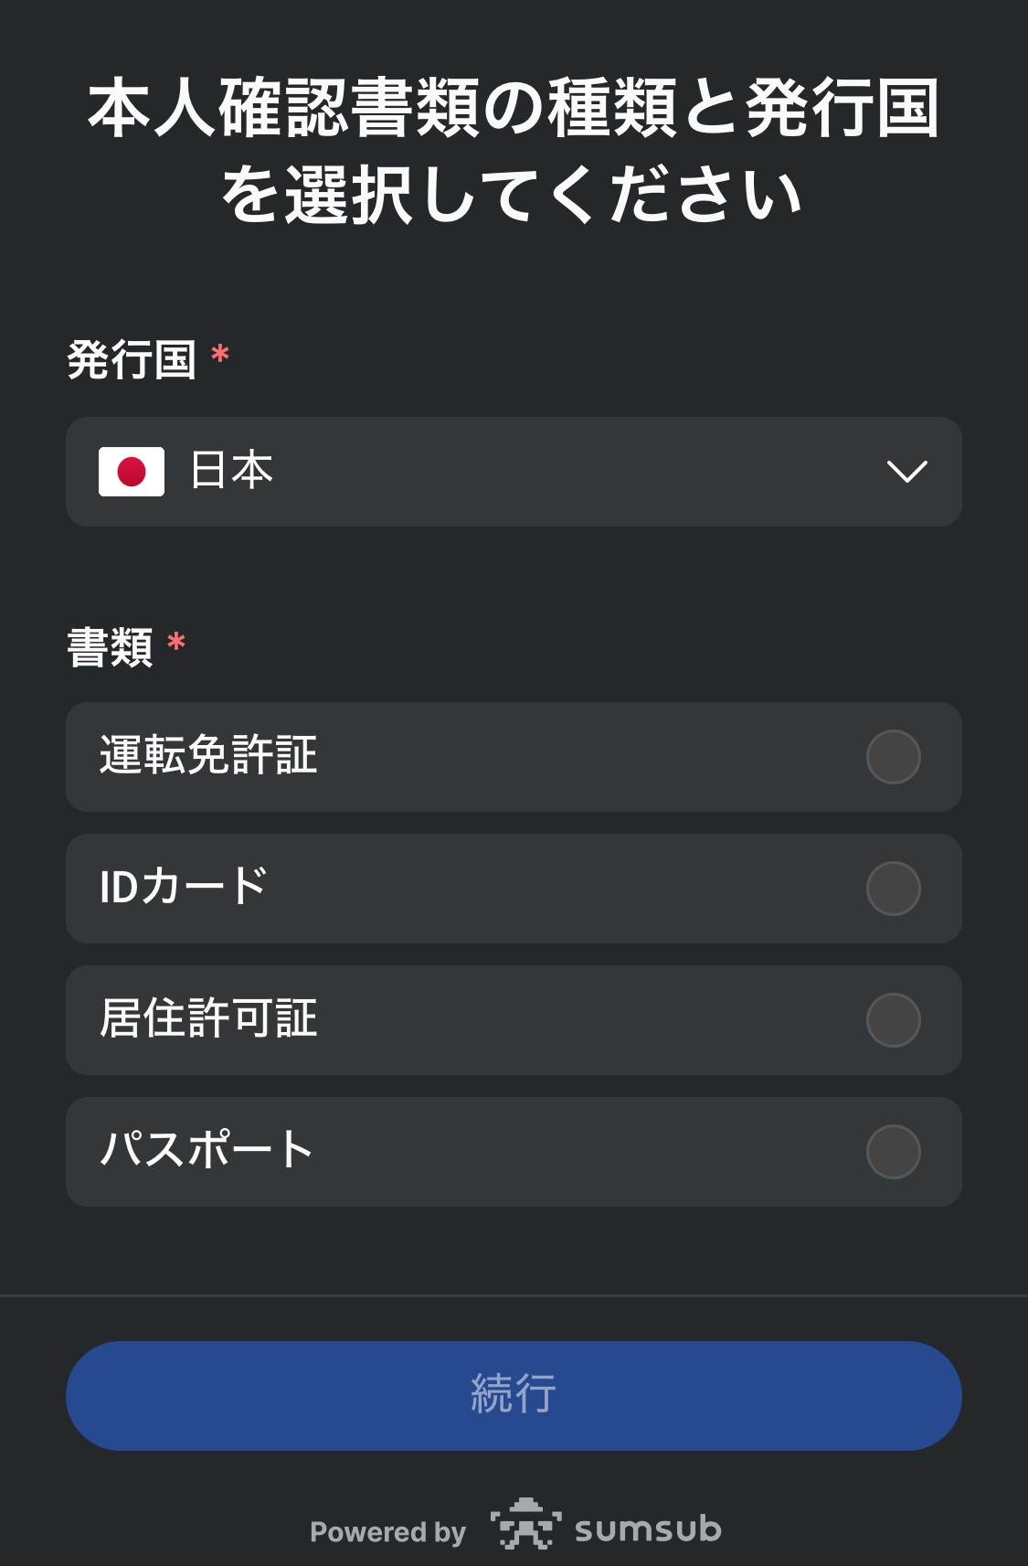This screenshot has height=1566, width=1028.
Task: Select the 居住許可証 radio circle
Action: pos(893,1020)
